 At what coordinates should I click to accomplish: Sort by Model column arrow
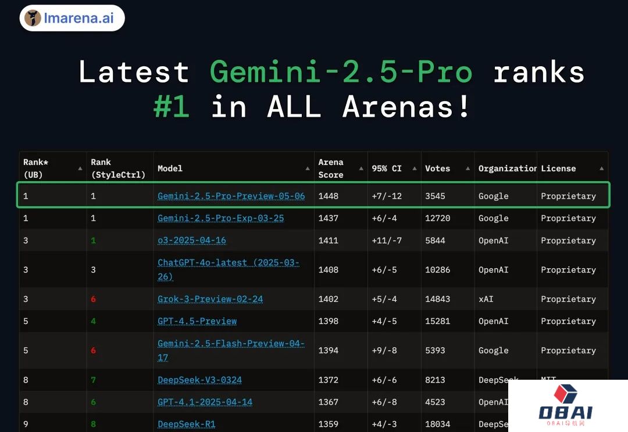(308, 168)
